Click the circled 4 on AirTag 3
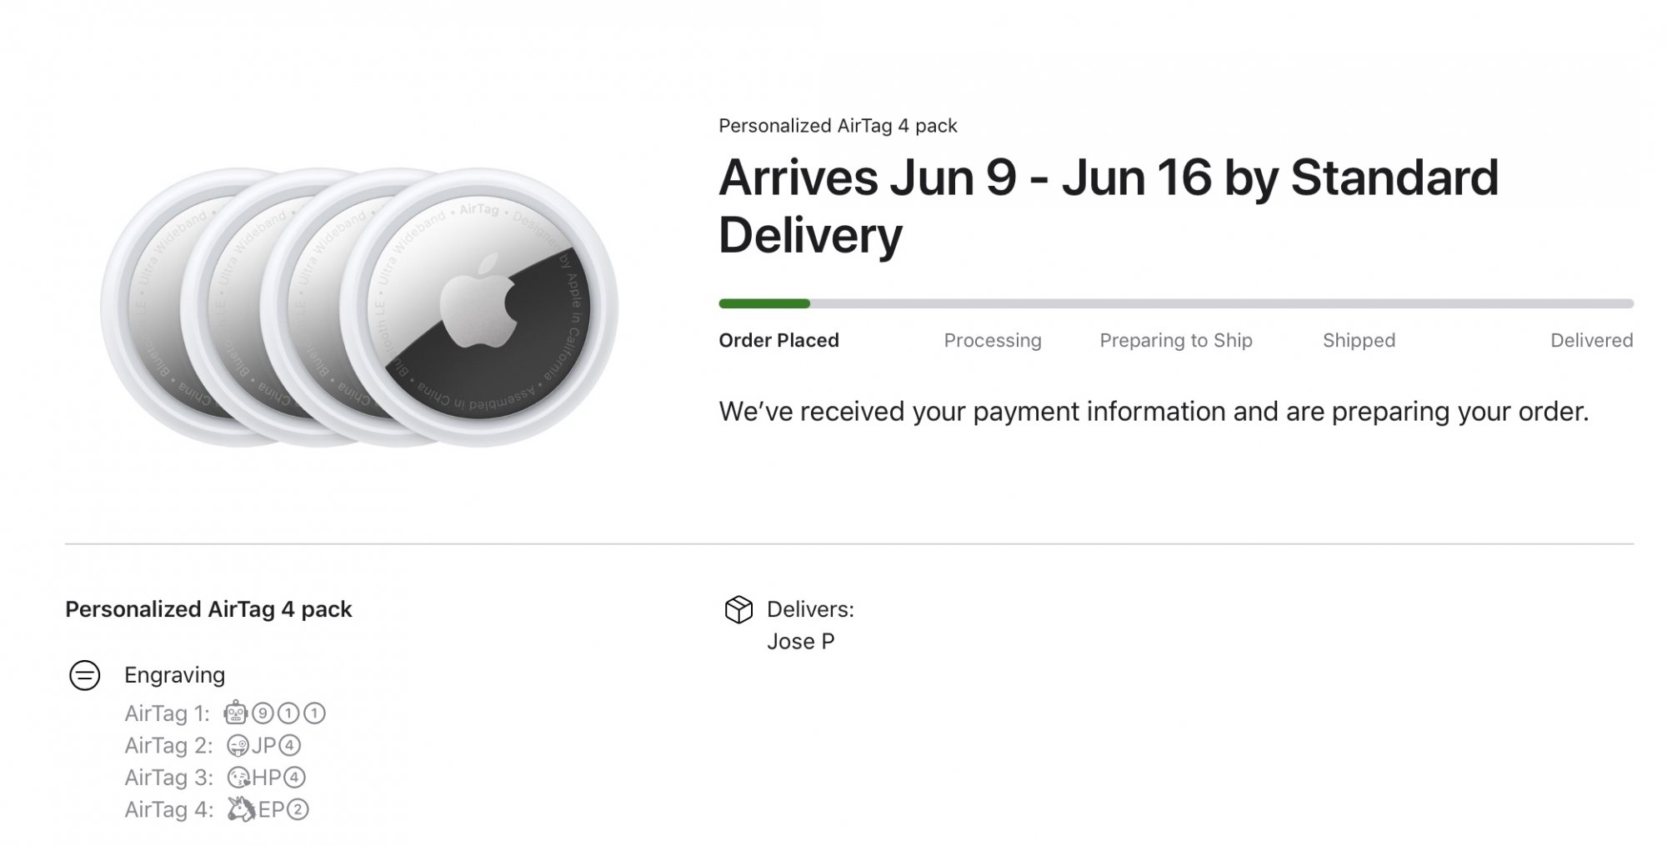Screen dimensions: 1667x846 tap(294, 778)
